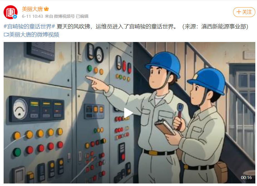Click the 6-11 10:43 post timestamp
The width and height of the screenshot is (257, 186).
(33, 16)
